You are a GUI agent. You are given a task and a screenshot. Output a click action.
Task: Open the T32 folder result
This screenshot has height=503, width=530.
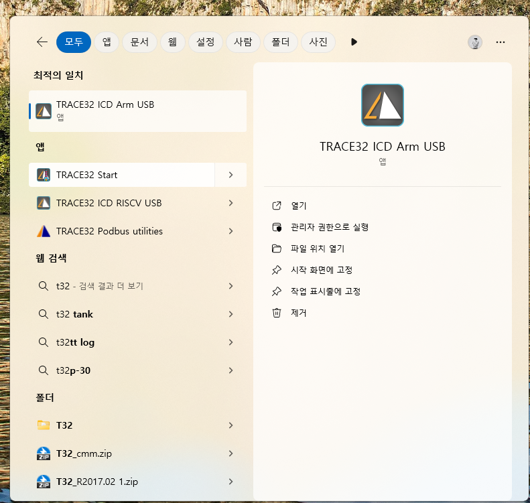[65, 425]
